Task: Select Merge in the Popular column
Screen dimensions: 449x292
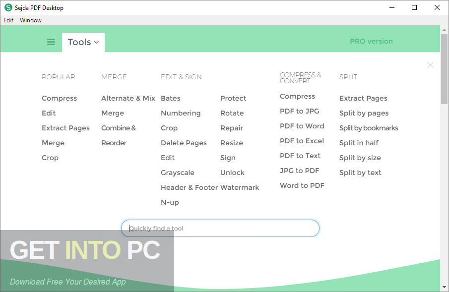Action: tap(53, 143)
